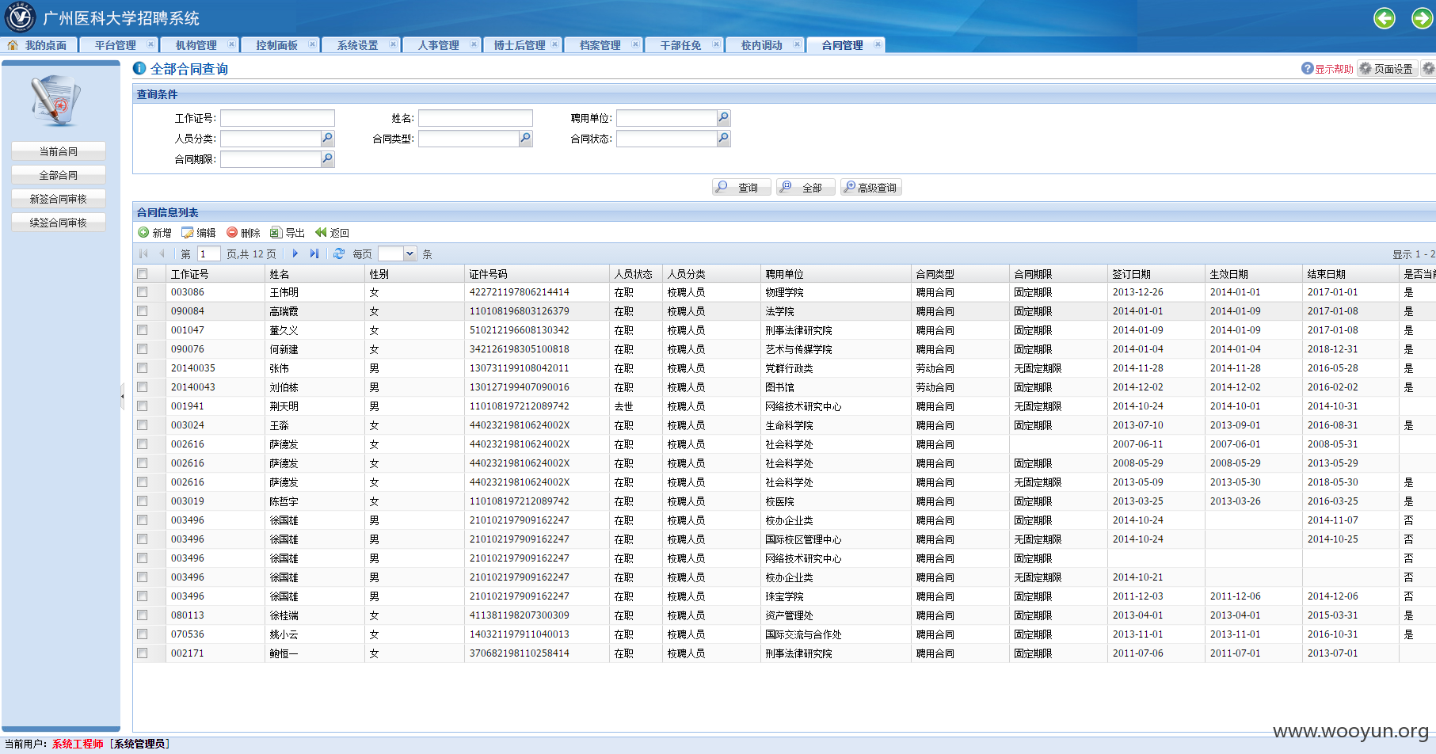The height and width of the screenshot is (754, 1436).
Task: Click lookup icon next to 合同类型 field
Action: click(x=525, y=138)
